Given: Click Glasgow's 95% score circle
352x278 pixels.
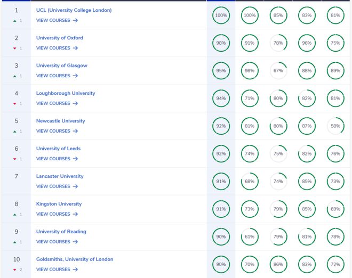Looking at the screenshot, I should [221, 71].
